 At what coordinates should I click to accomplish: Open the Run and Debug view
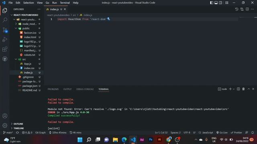click(x=5, y=39)
